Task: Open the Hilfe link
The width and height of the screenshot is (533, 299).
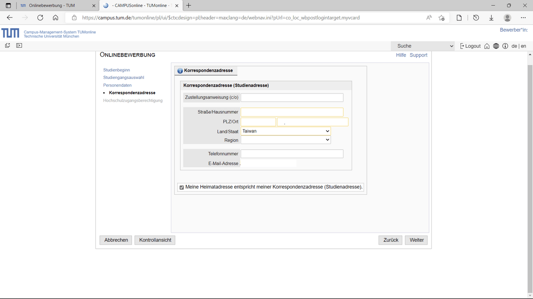Action: pyautogui.click(x=401, y=55)
